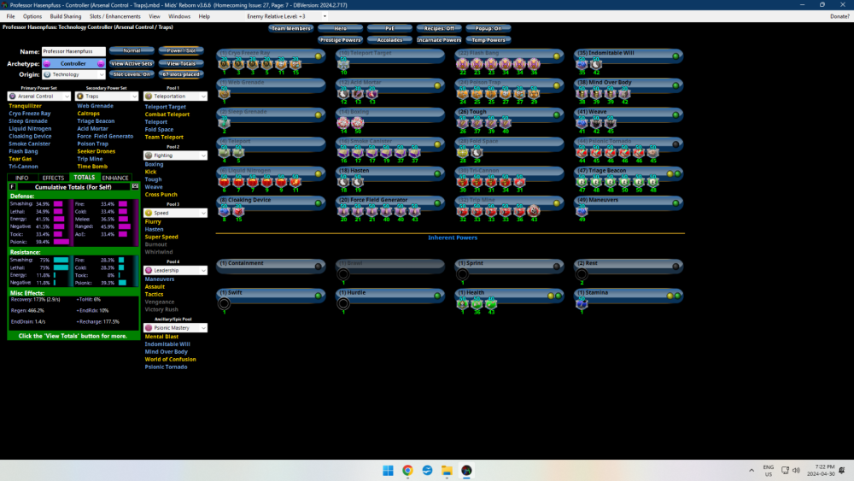The width and height of the screenshot is (854, 481).
Task: Click the View Totals button
Action: click(x=181, y=64)
